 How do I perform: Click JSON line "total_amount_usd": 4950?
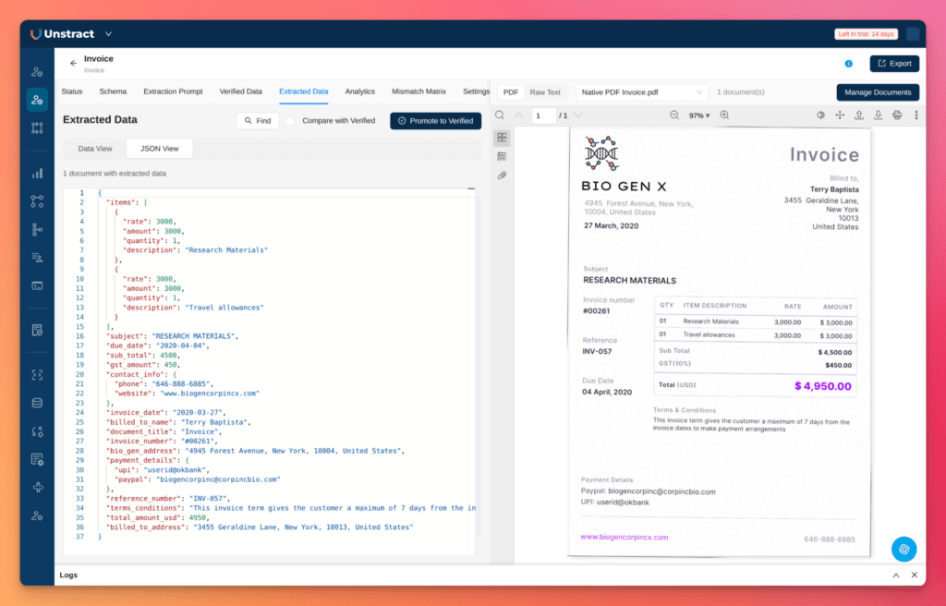(x=157, y=518)
